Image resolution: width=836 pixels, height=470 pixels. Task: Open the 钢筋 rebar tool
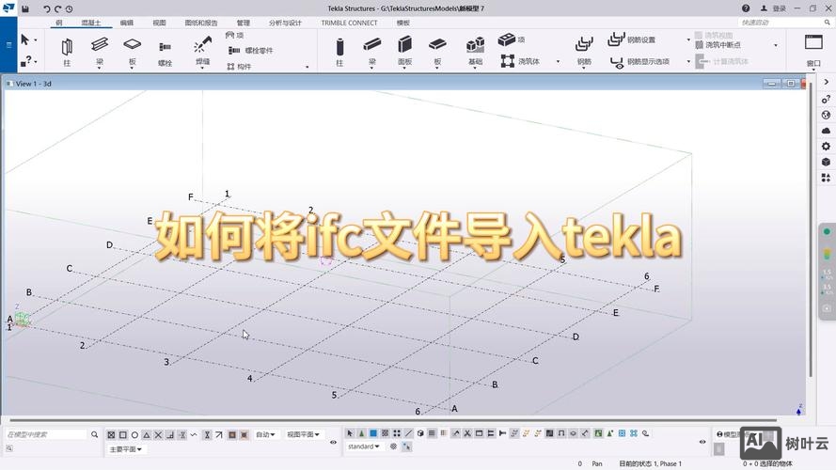(x=584, y=52)
